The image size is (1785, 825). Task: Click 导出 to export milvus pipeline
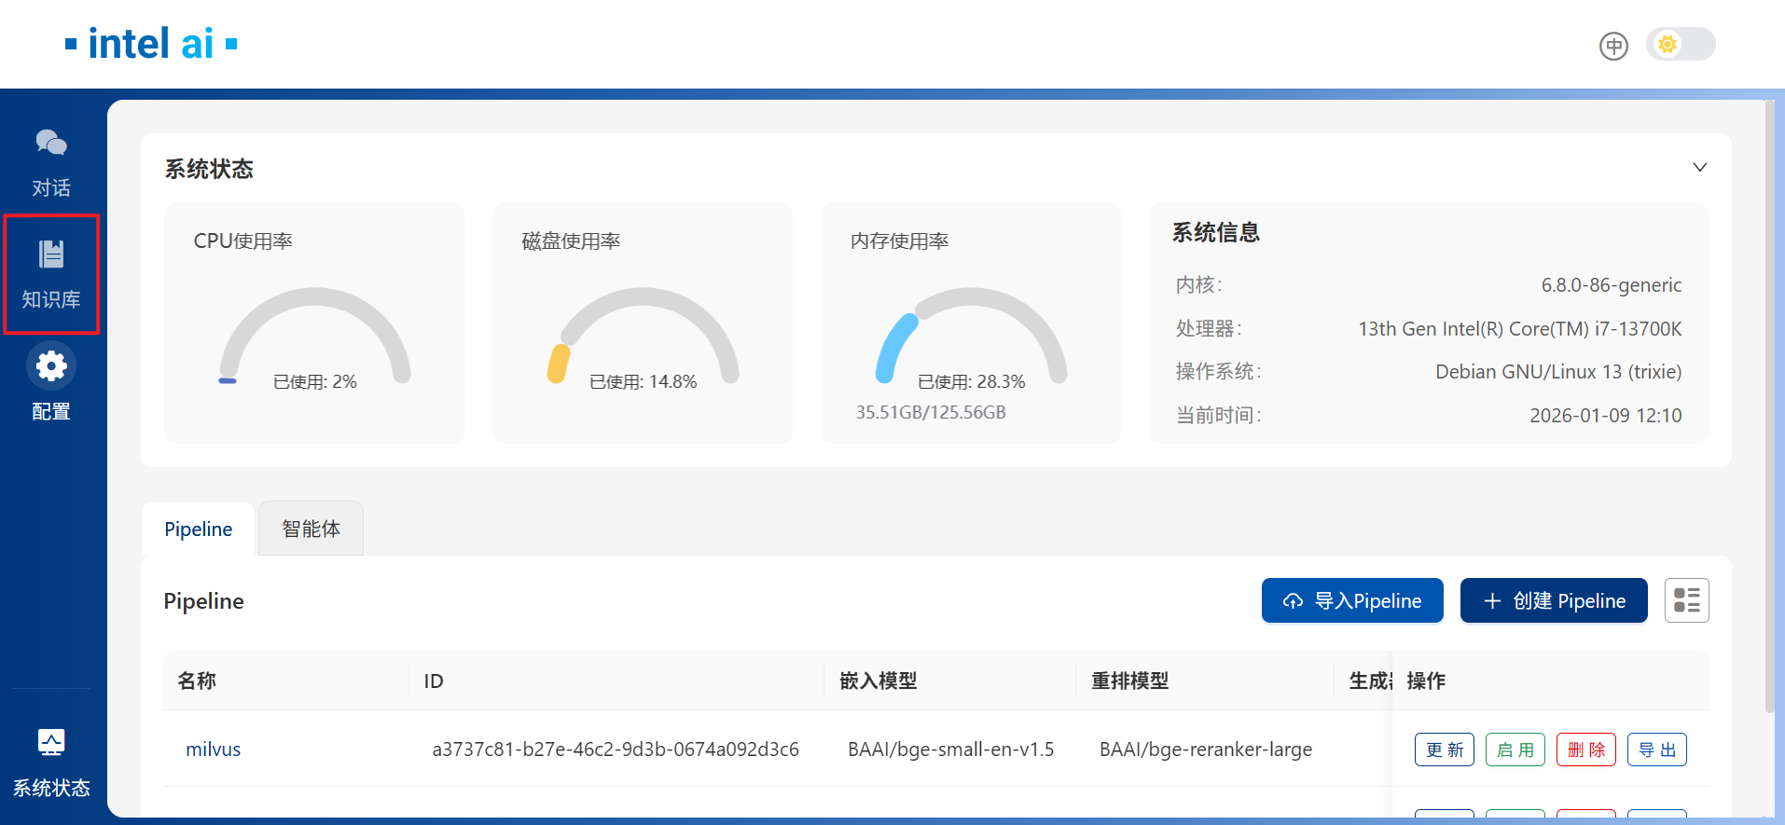click(x=1656, y=749)
